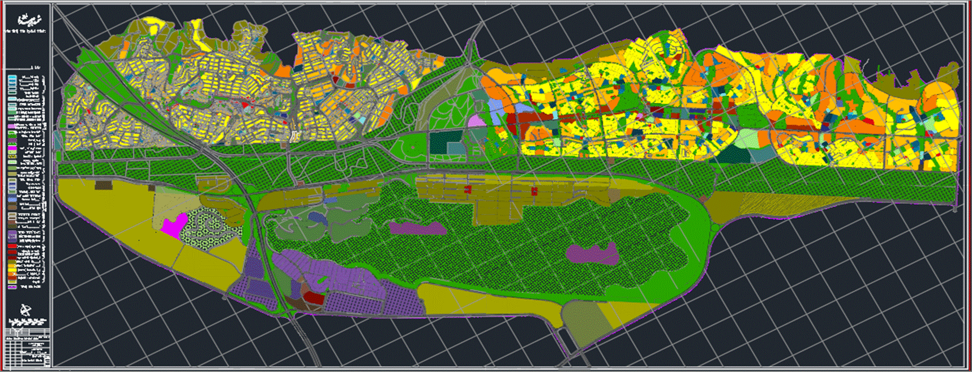Select the pink parcel beside the park
Screen dimensions: 972x372
tap(476, 120)
